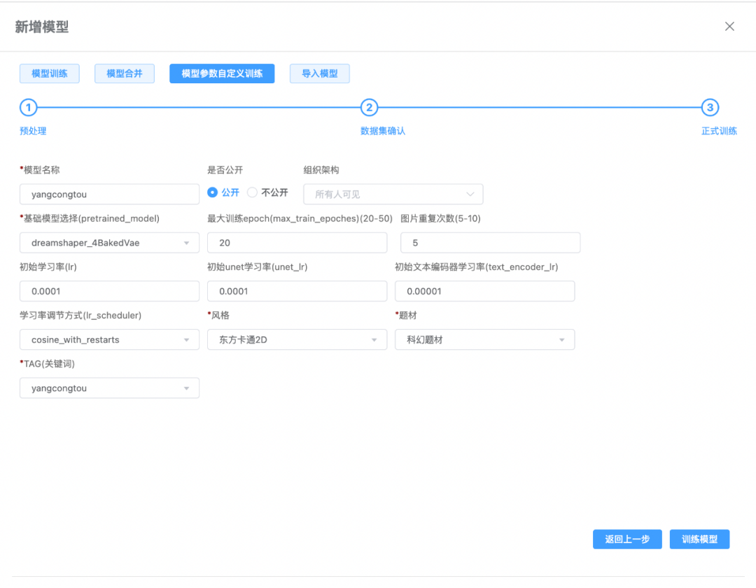Expand the 学习率调节方式 lr_scheduler dropdown
The width and height of the screenshot is (756, 588).
click(x=109, y=339)
